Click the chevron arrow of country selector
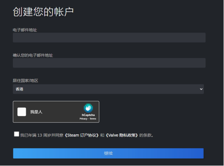 coord(201,89)
